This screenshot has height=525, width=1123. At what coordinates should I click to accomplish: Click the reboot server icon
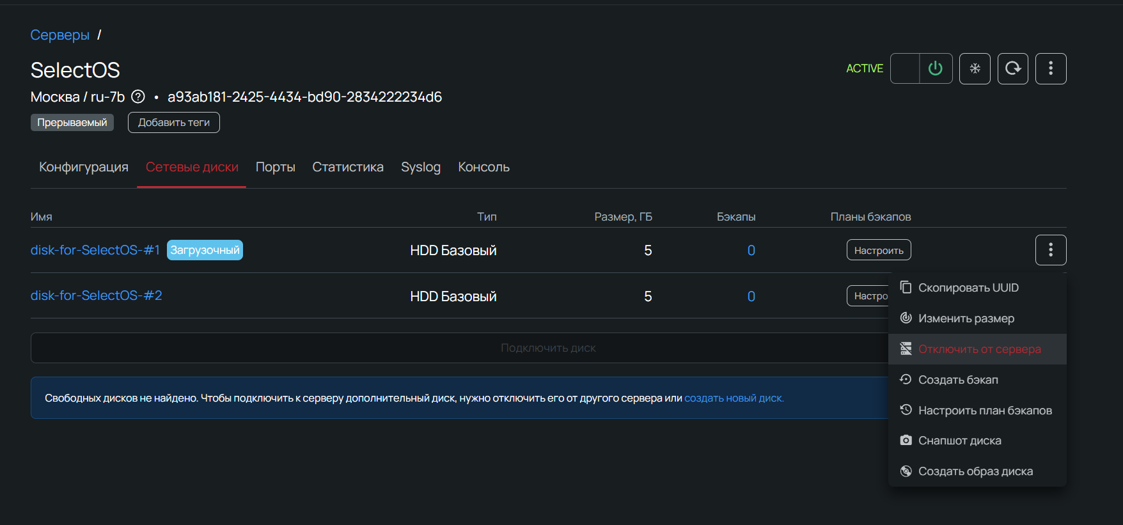point(1013,68)
